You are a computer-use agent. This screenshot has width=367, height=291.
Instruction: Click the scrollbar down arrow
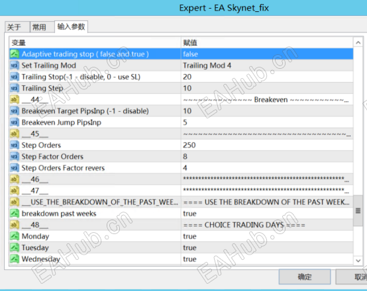(358, 261)
